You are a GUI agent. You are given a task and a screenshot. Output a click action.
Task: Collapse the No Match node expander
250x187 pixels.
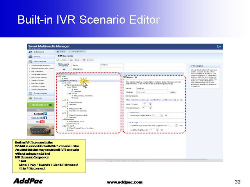coord(63,120)
